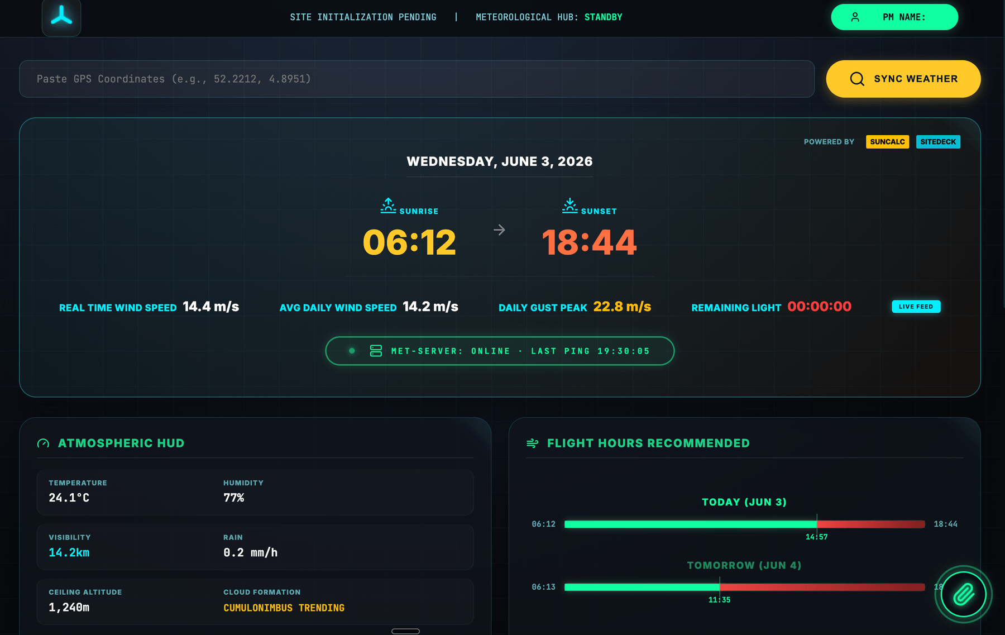This screenshot has height=635, width=1005.
Task: Click the sunrise icon
Action: pyautogui.click(x=388, y=206)
